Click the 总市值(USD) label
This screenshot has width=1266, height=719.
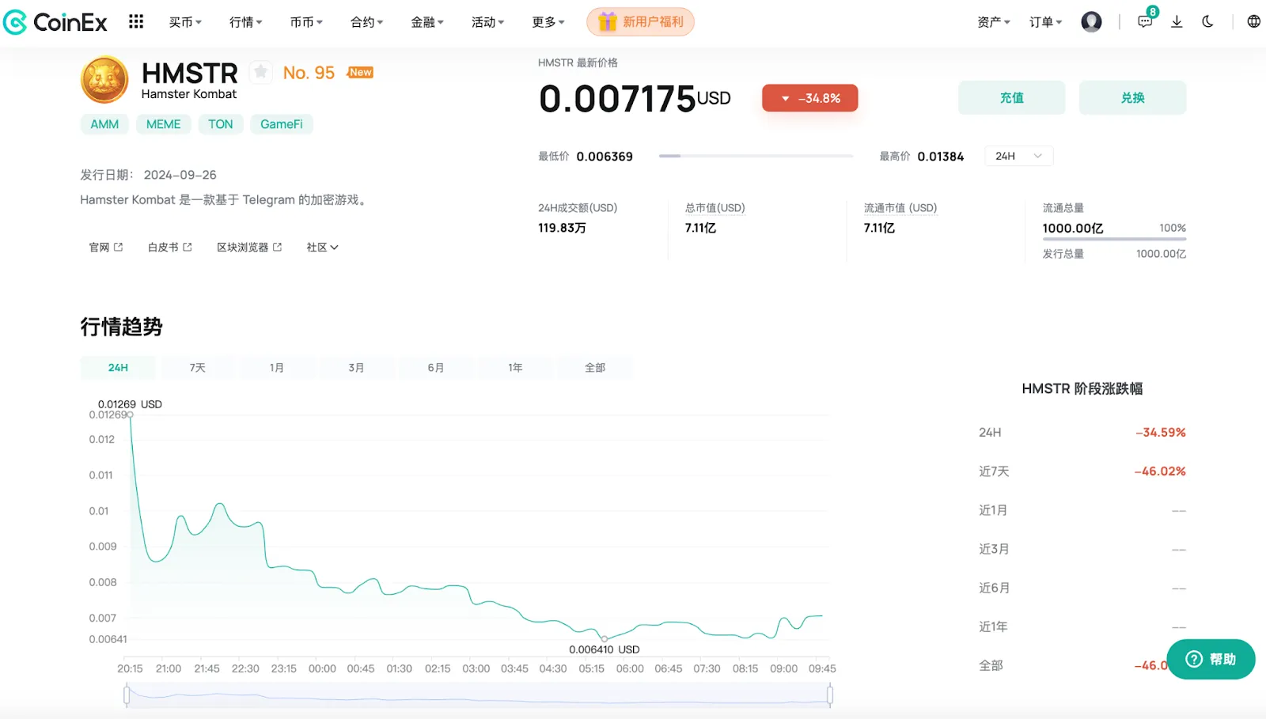(715, 208)
